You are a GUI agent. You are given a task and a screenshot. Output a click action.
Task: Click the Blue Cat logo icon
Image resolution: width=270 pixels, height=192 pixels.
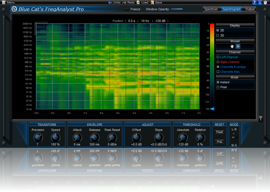14,9
